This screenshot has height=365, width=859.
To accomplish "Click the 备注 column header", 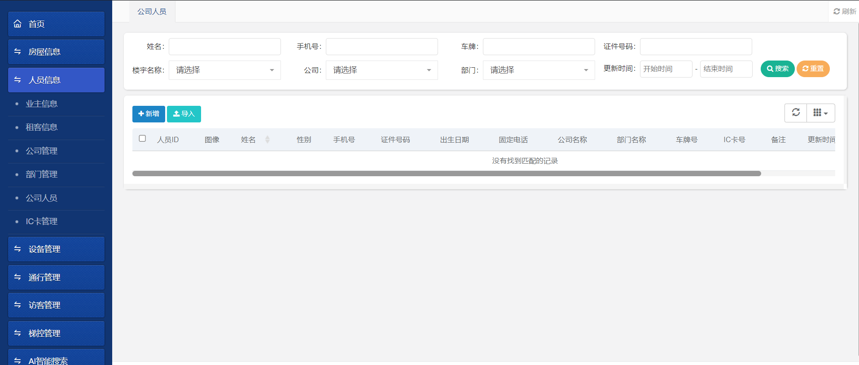I will tap(778, 140).
